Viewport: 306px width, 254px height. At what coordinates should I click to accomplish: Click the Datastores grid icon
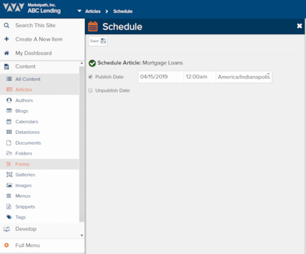point(9,132)
